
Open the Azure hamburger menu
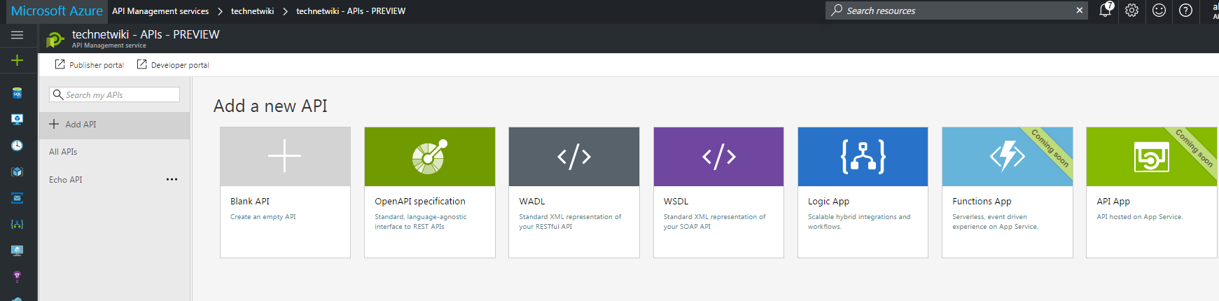(18, 35)
